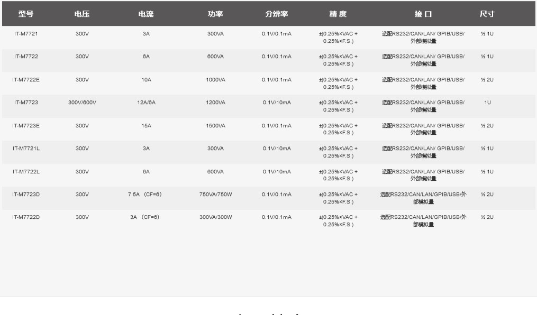Click the 750VA/750W power cell
This screenshot has width=537, height=315.
[x=215, y=194]
